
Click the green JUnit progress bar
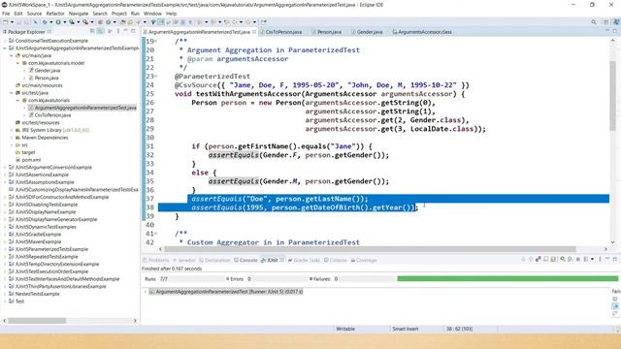pos(507,279)
